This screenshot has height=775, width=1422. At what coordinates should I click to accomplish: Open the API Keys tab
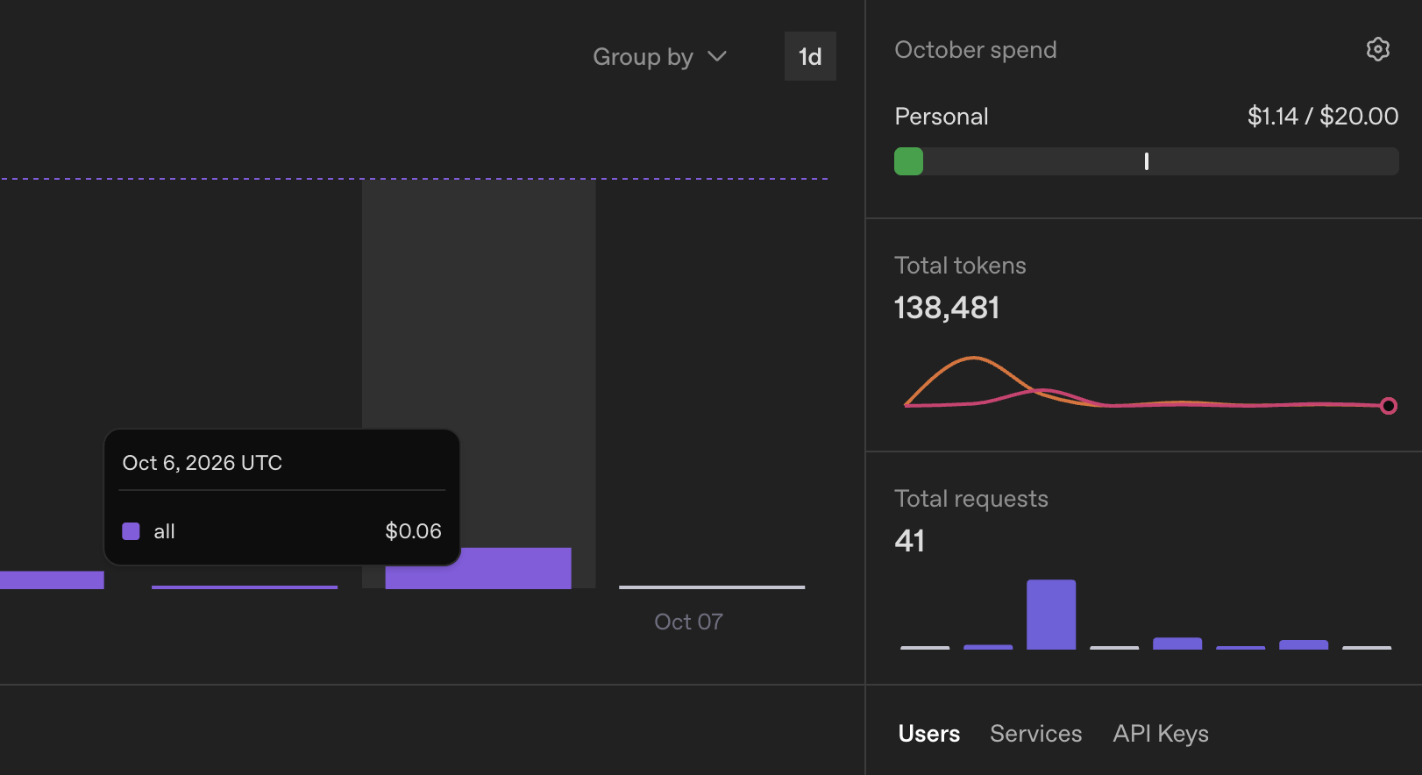click(1161, 733)
